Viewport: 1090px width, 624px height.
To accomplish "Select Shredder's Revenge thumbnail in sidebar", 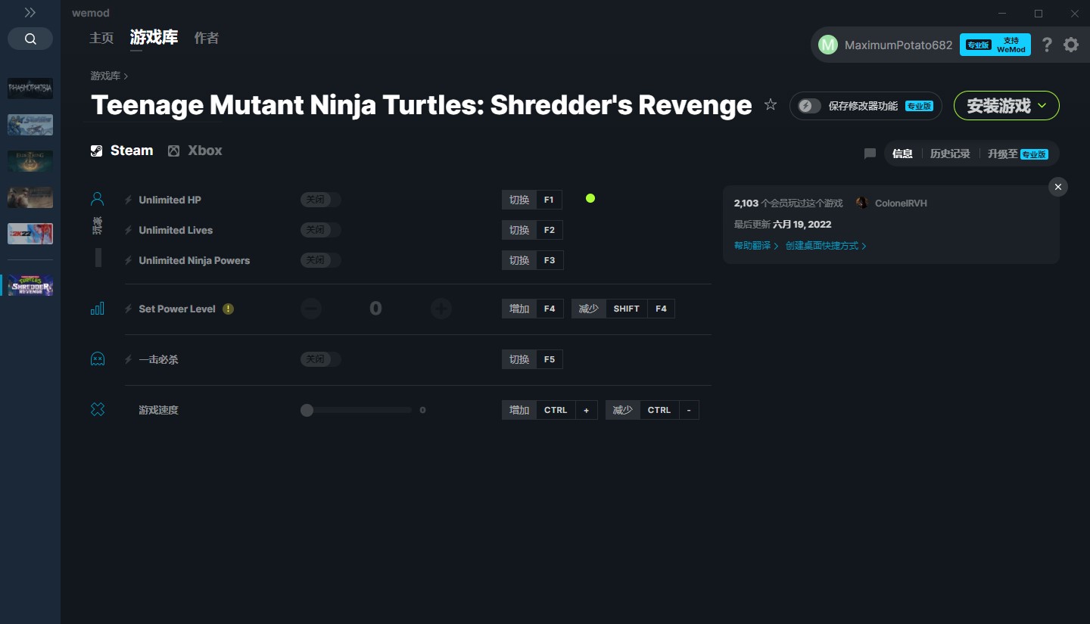I will 30,285.
